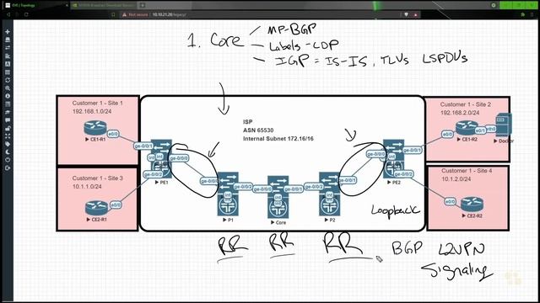Screen dimensions: 540x303
Task: Open Lab details table icon
Action: coord(8,104)
